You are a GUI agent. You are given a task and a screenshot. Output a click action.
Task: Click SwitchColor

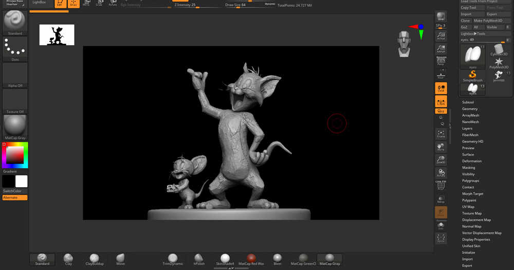12,191
